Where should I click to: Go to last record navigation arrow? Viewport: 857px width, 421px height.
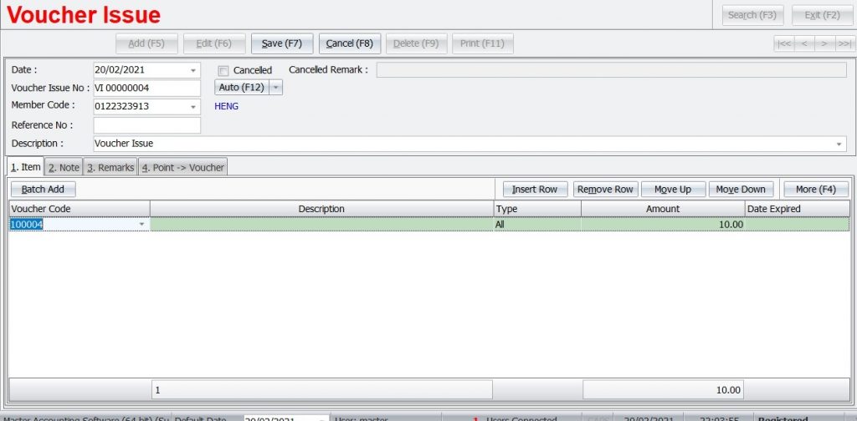(x=845, y=43)
